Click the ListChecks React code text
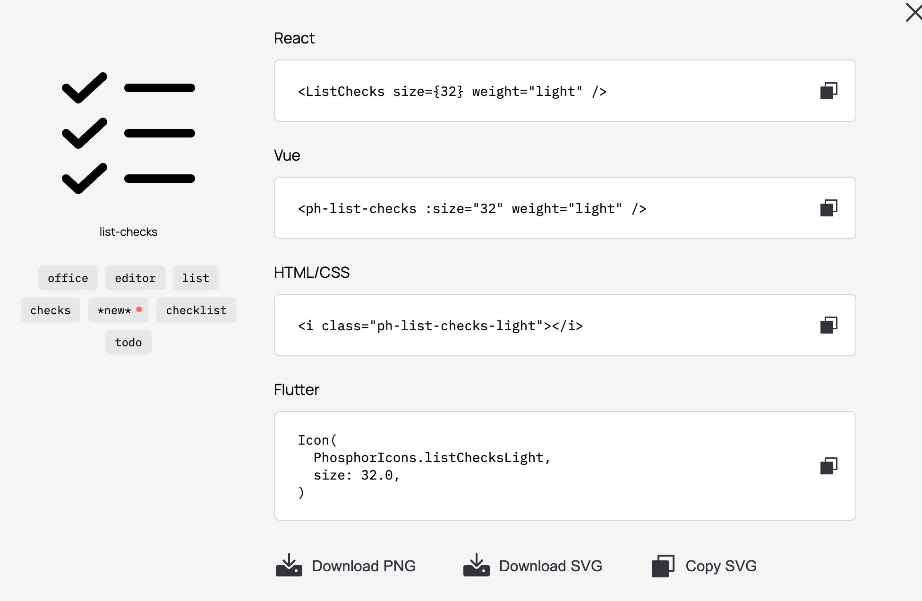This screenshot has height=601, width=922. [452, 91]
